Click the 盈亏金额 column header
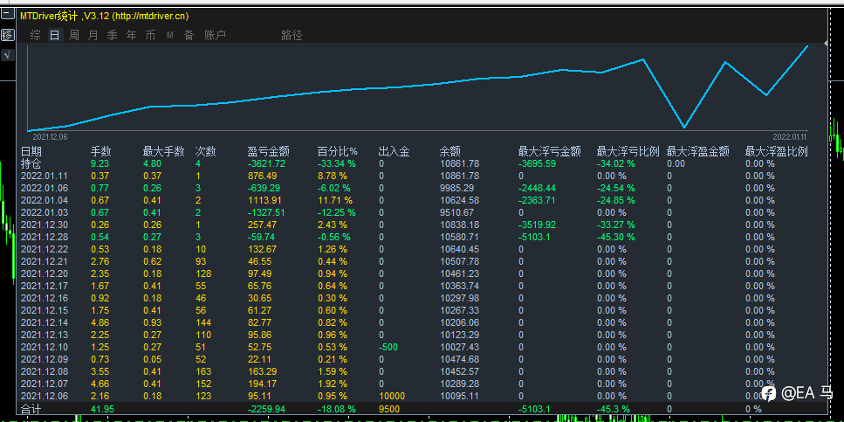Viewport: 844px width, 422px height. click(x=268, y=152)
